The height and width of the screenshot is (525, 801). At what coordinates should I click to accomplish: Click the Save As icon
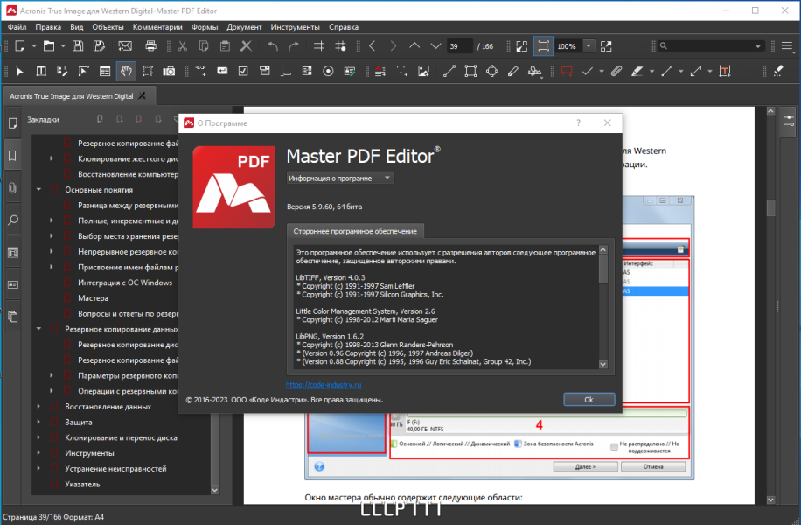(99, 46)
